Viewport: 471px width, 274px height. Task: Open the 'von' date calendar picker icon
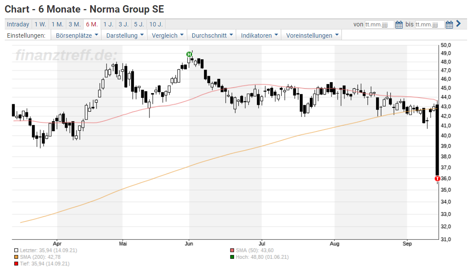pos(399,25)
